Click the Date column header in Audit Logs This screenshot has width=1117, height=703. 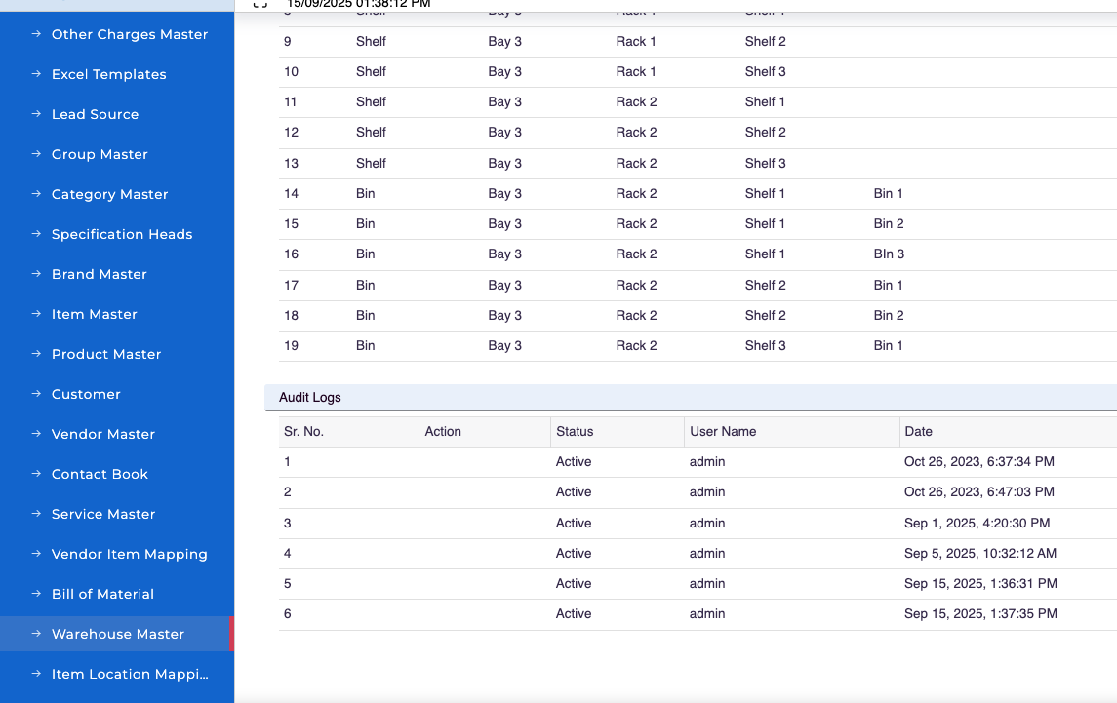(x=918, y=431)
